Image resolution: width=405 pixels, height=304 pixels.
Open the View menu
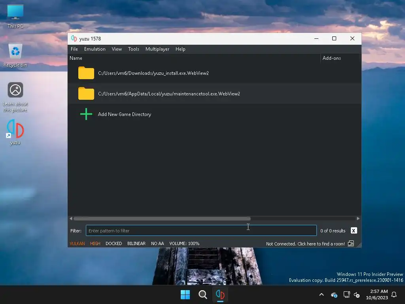[117, 49]
